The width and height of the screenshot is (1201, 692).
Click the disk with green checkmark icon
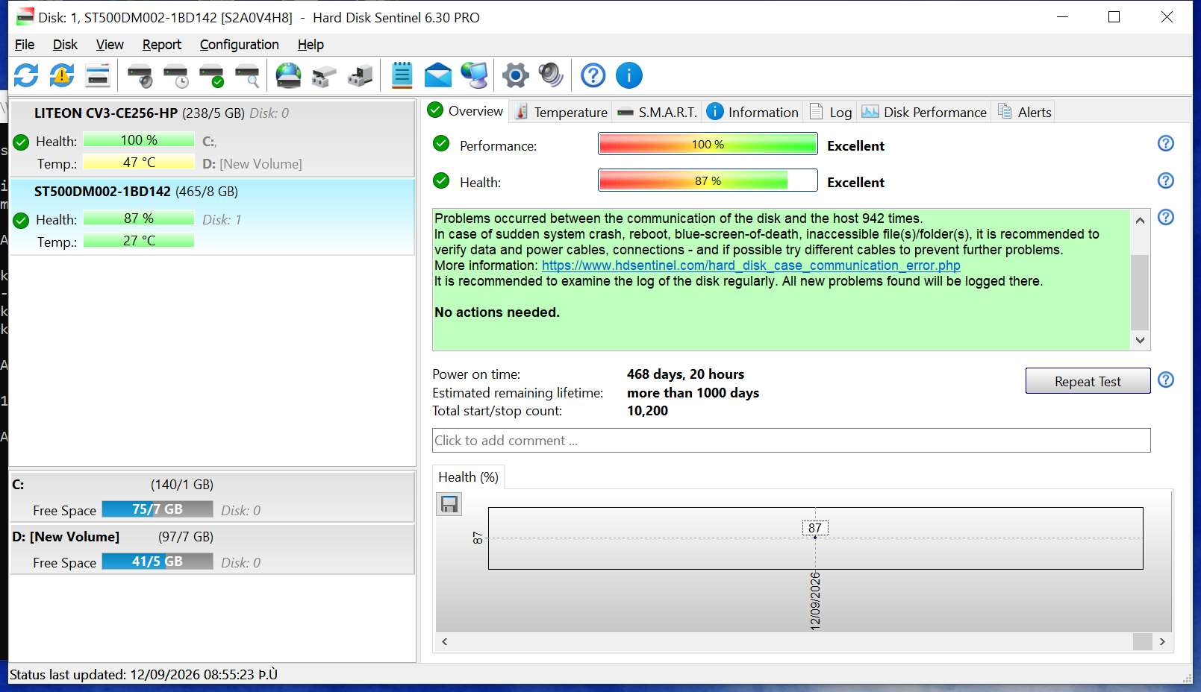pyautogui.click(x=212, y=75)
